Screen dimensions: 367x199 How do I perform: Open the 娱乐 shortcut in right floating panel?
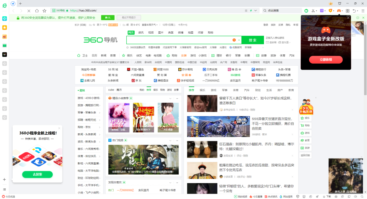305,118
